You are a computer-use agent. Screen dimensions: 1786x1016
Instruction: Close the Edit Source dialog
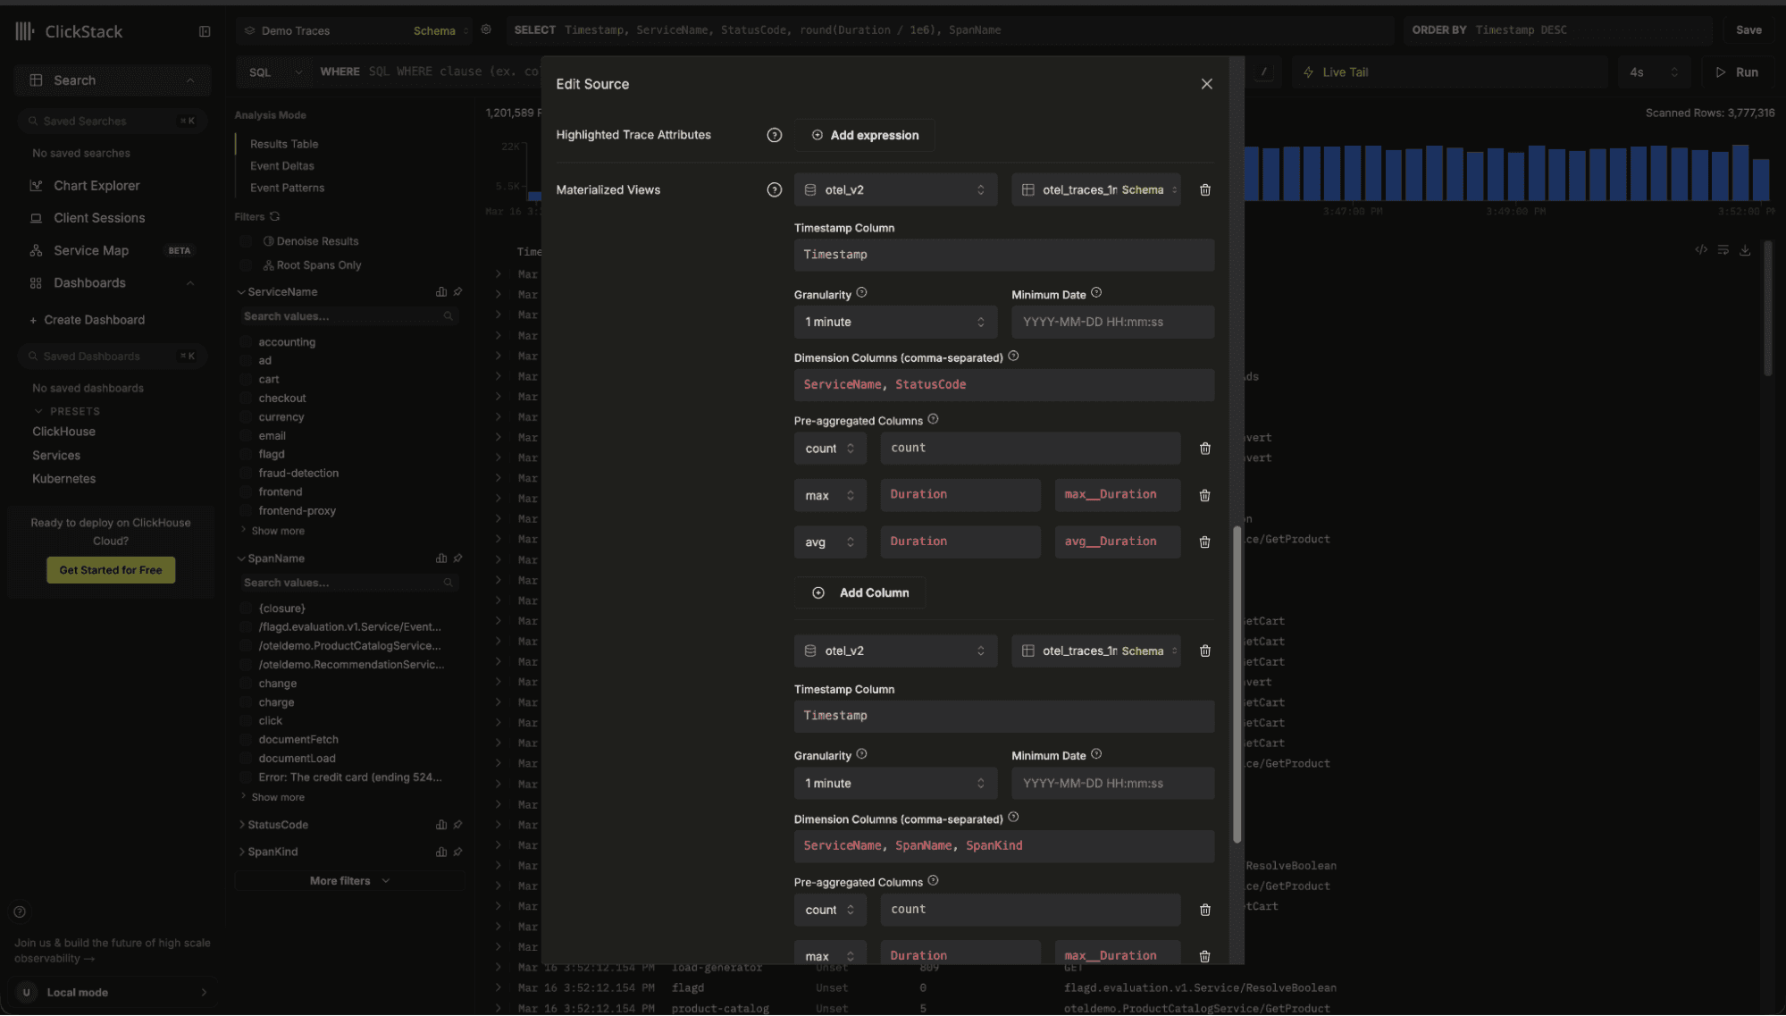(1206, 84)
